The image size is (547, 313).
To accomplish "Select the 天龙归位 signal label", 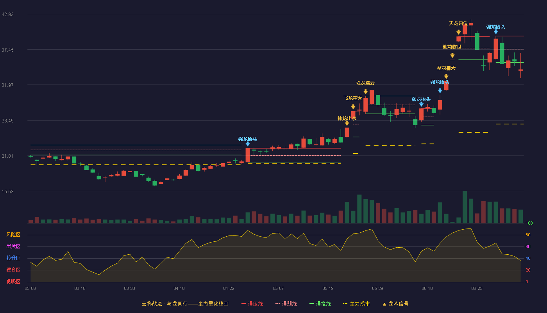I will (458, 23).
